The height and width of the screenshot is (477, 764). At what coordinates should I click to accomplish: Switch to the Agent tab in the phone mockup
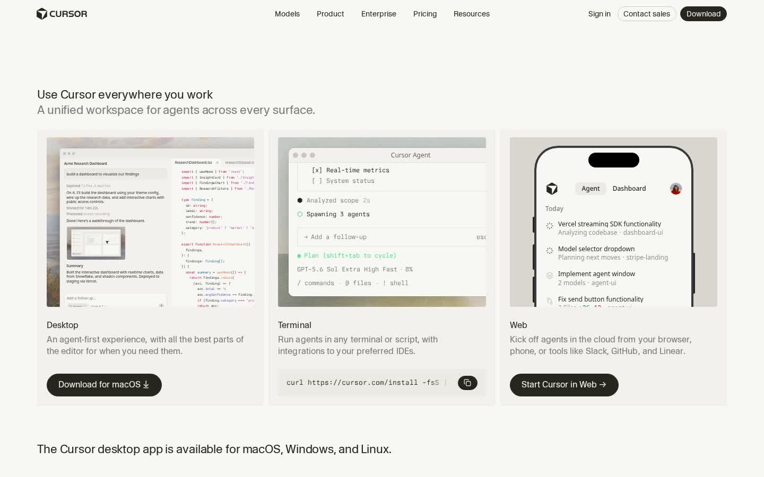(x=591, y=189)
